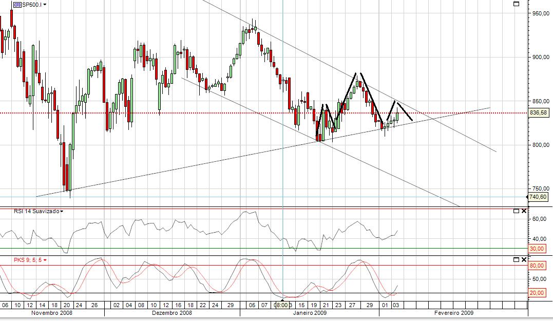
Task: Click the PKS 50,00 scale label
Action: pyautogui.click(x=539, y=279)
